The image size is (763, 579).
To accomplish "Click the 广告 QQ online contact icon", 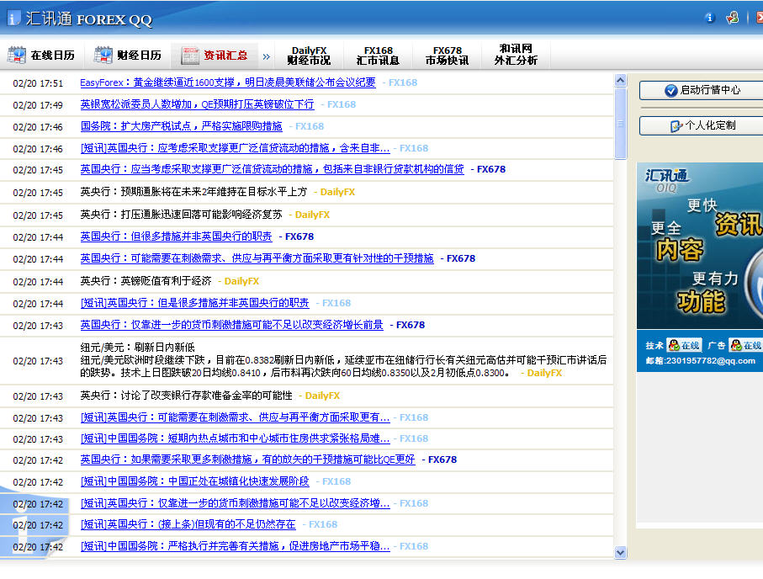I will pyautogui.click(x=745, y=345).
